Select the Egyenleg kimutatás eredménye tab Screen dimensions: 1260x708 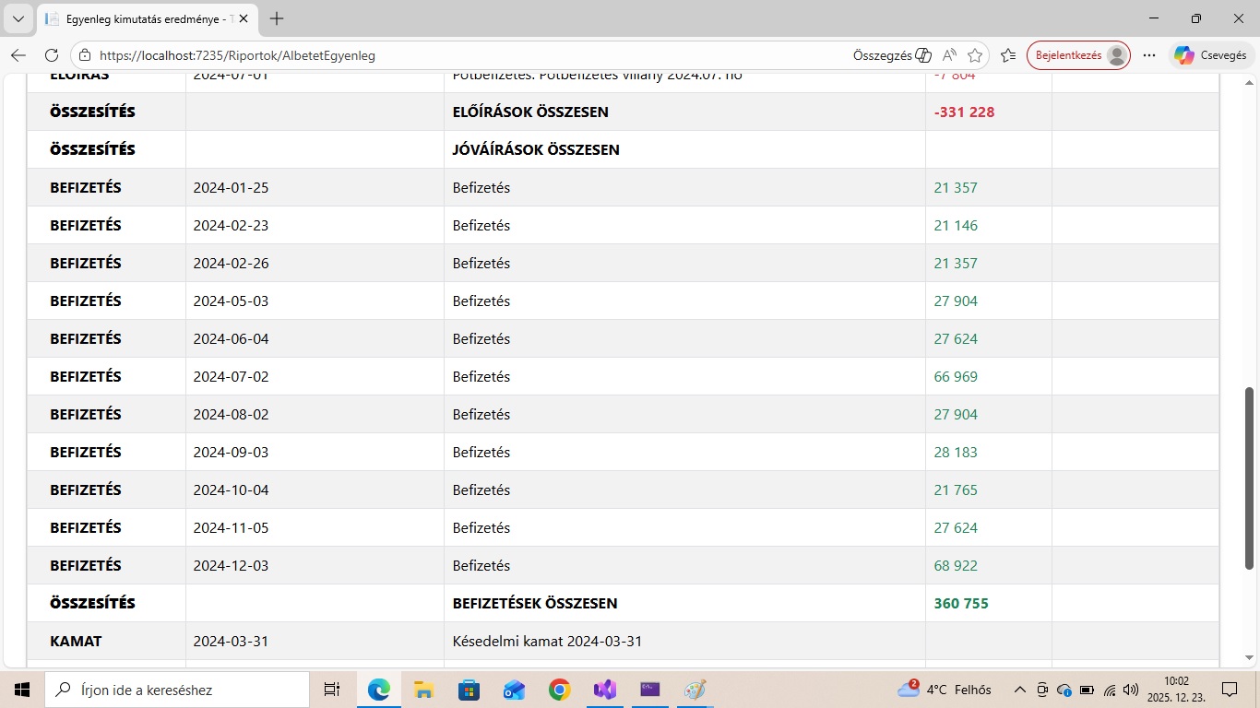pyautogui.click(x=143, y=18)
